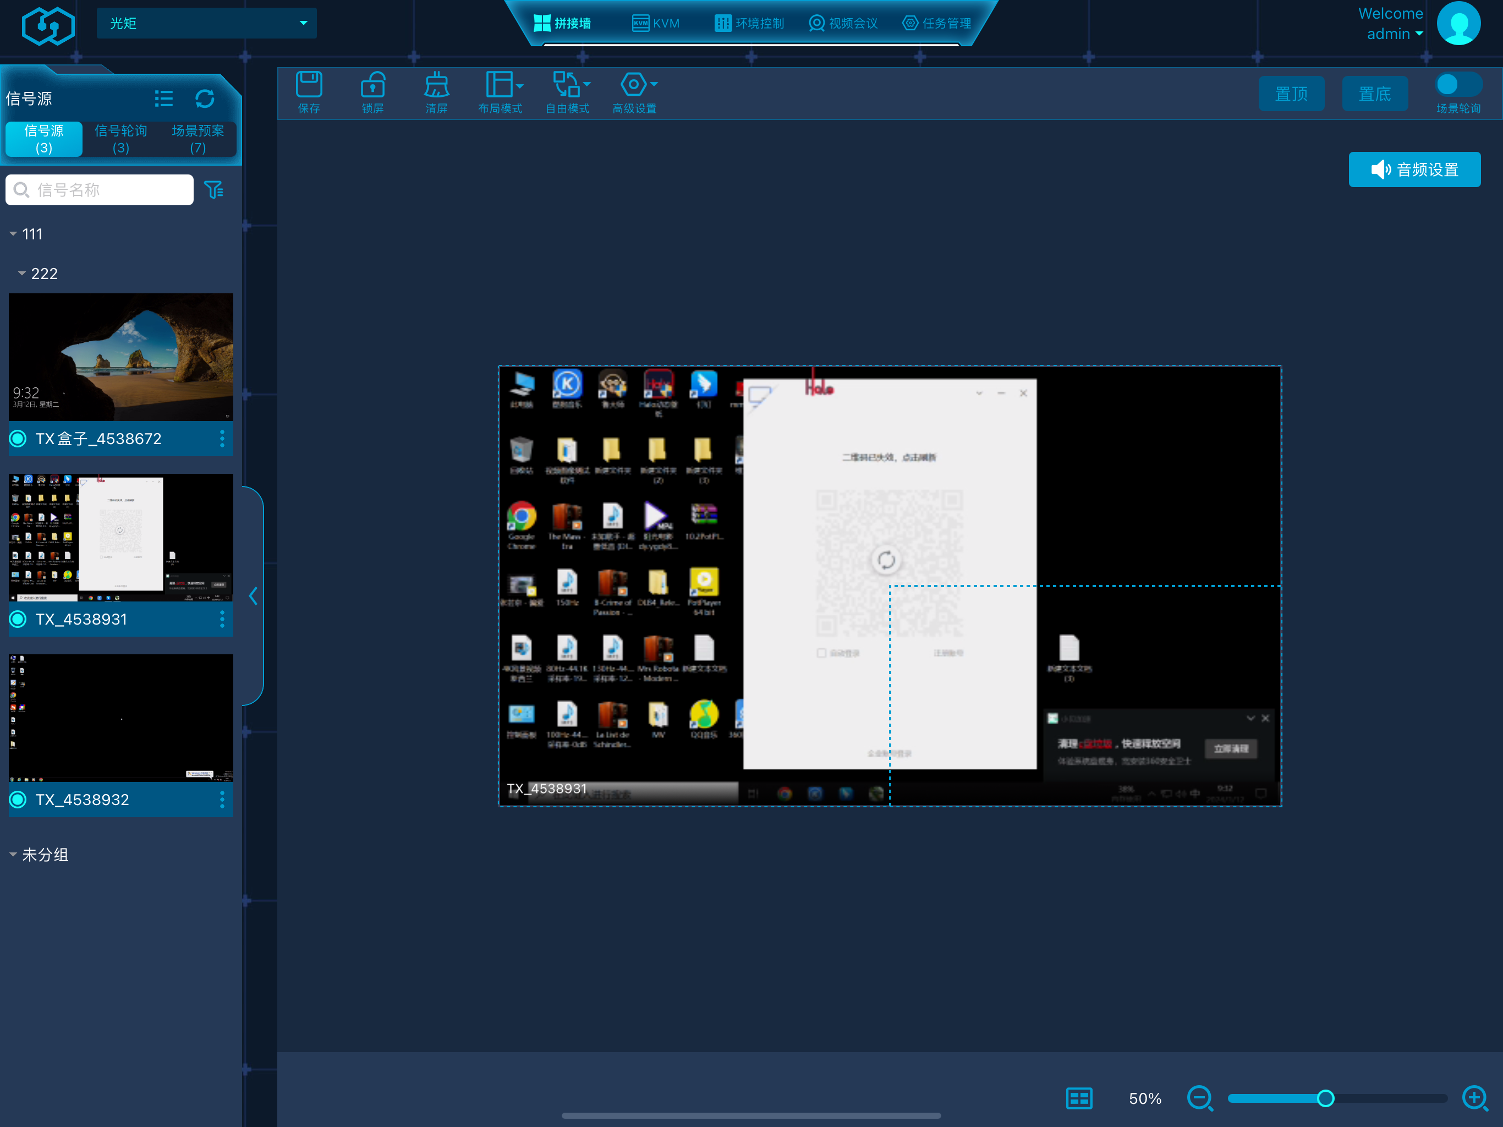The image size is (1503, 1127).
Task: Click the search magnifier in 信号名称 field
Action: 22,190
